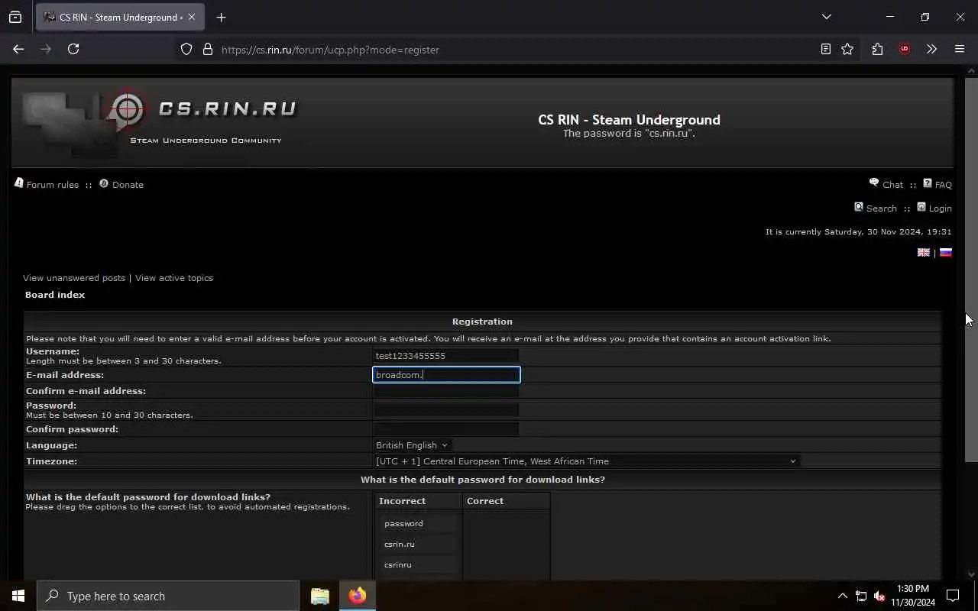This screenshot has height=611, width=978.
Task: Open the network tray icon
Action: [861, 596]
